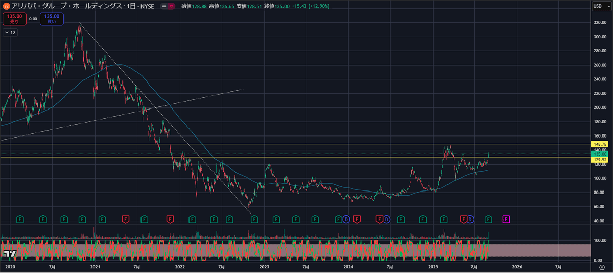Click the magenta upcoming earnings E marker
Viewport: 613px width, 273px height.
[506, 220]
